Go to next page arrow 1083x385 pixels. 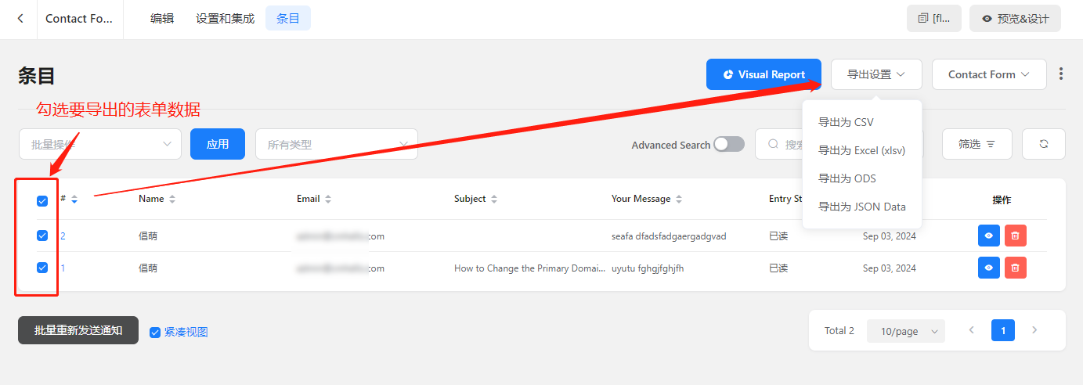(1034, 330)
